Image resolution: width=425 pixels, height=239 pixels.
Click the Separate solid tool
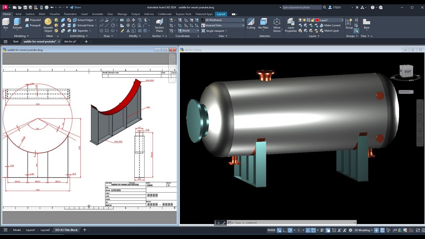point(80,31)
